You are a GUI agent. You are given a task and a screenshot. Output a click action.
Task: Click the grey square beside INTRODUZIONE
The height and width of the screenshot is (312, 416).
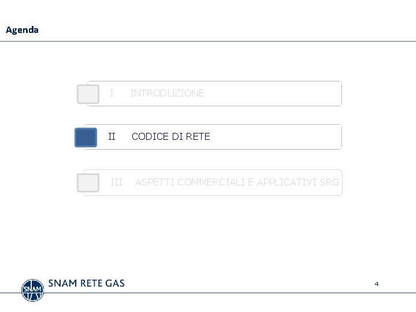point(88,94)
